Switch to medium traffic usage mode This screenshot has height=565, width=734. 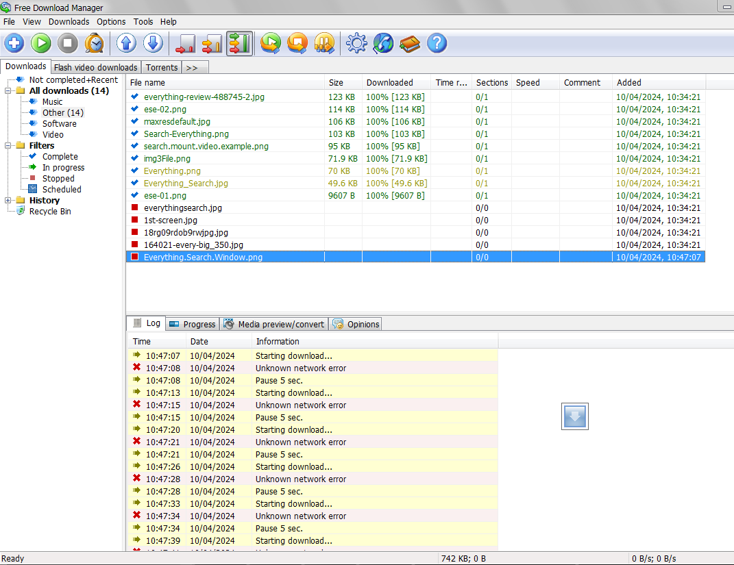tap(212, 44)
